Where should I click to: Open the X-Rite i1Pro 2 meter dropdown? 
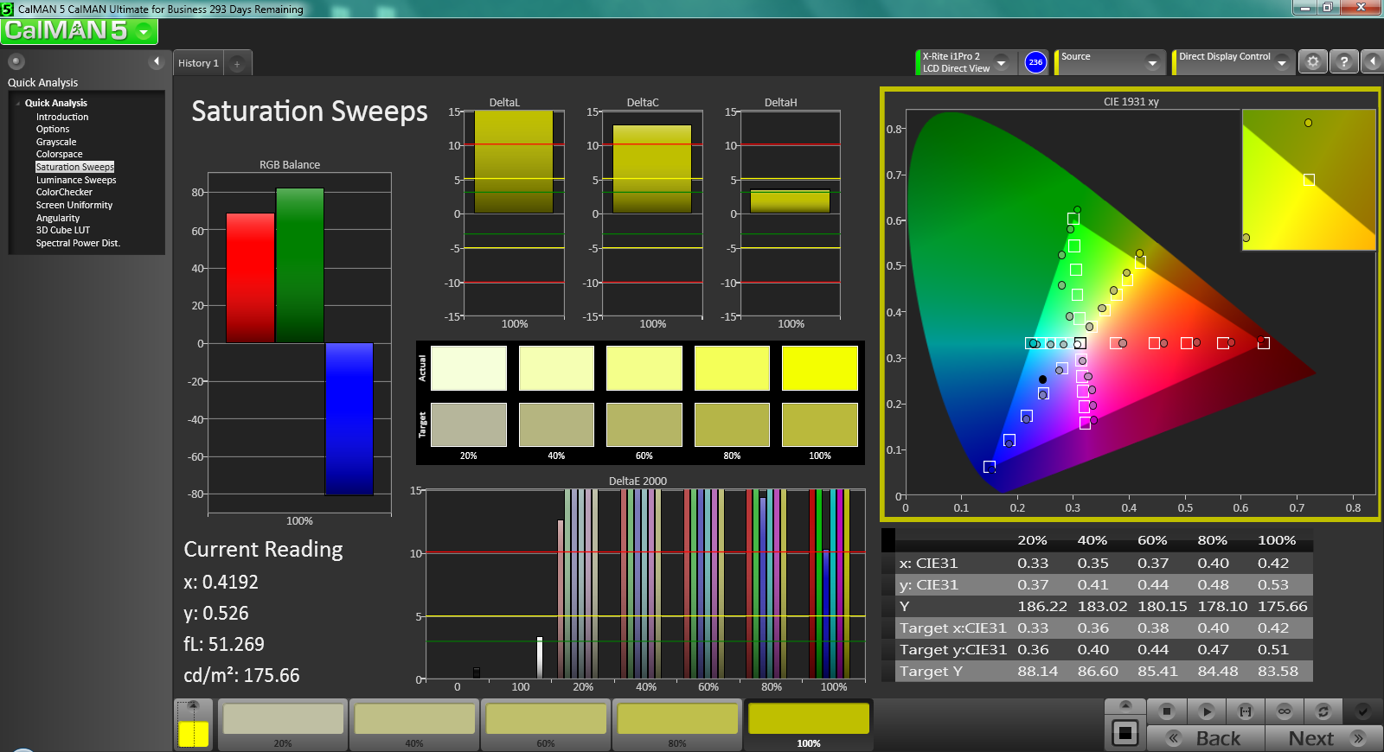1001,62
